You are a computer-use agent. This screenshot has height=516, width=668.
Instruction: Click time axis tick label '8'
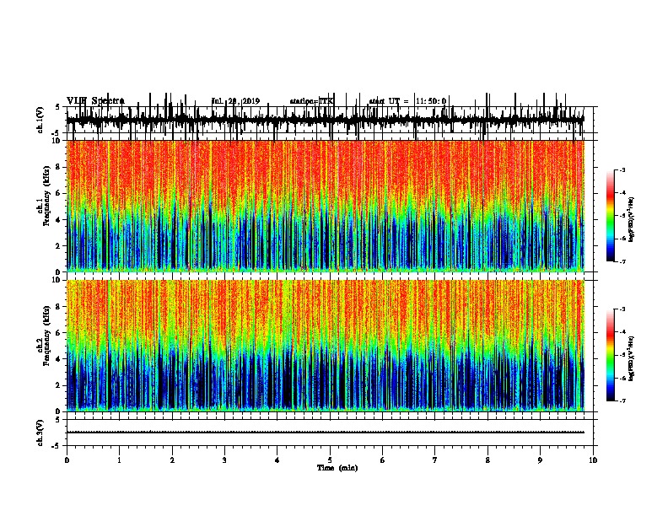coord(488,460)
